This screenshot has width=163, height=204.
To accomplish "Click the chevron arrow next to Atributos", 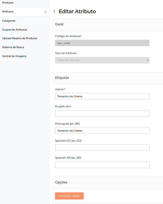I will (x=45, y=12).
